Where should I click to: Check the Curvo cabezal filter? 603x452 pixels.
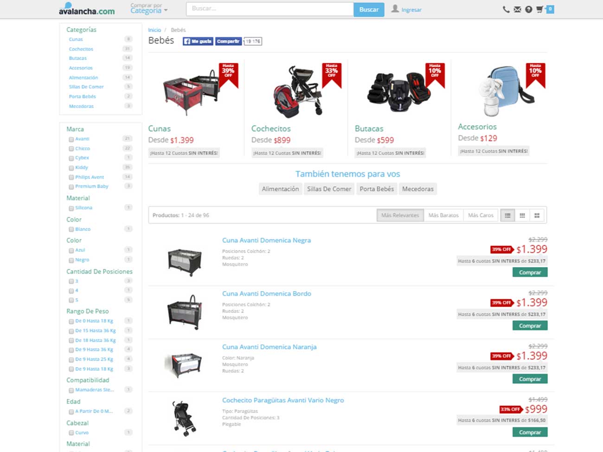[x=71, y=433]
